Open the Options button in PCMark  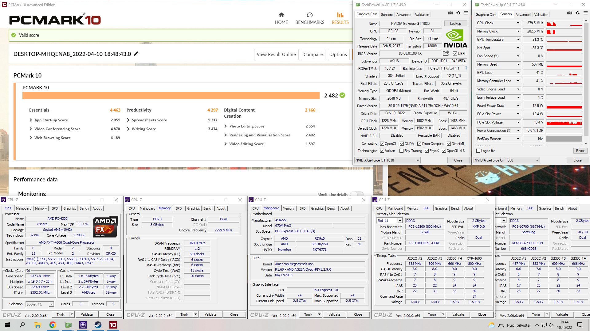click(339, 54)
